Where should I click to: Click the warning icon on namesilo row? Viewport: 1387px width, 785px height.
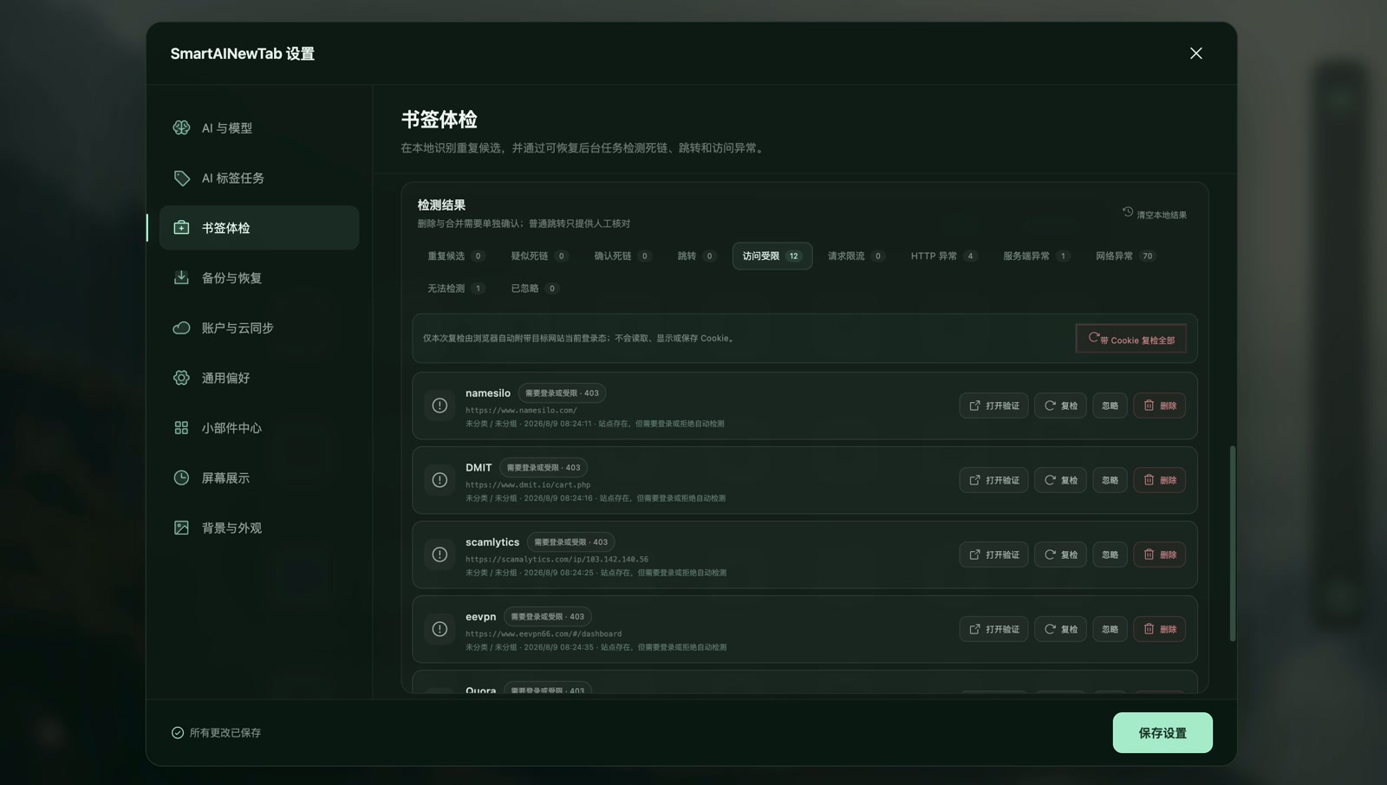[x=440, y=405]
